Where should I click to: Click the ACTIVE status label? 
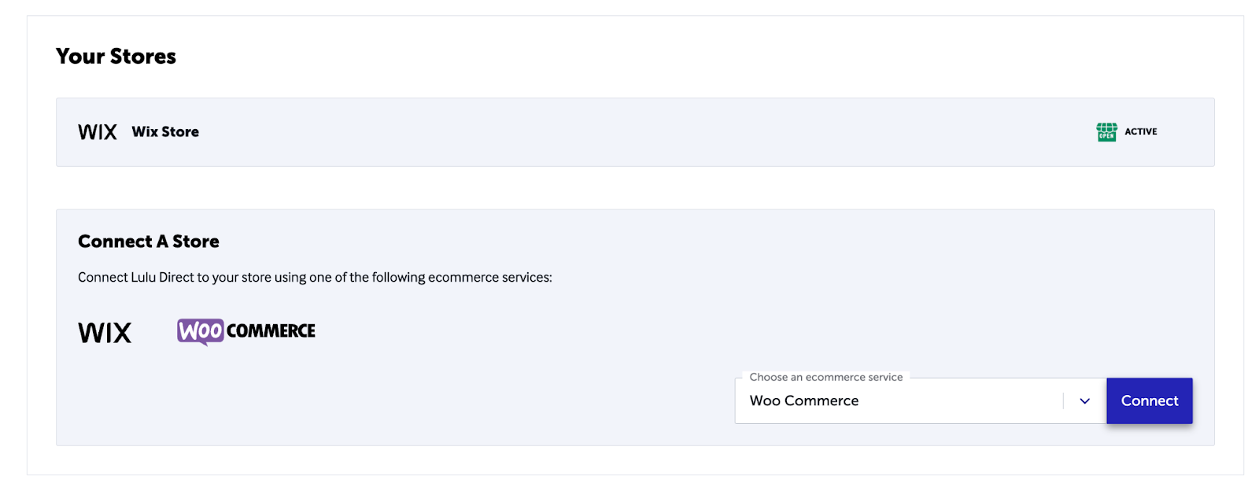click(x=1140, y=131)
